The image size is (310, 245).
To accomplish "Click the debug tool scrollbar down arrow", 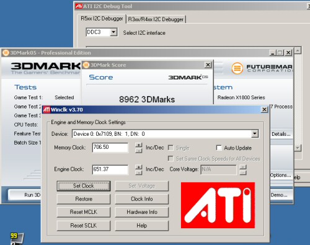I will tap(298, 148).
